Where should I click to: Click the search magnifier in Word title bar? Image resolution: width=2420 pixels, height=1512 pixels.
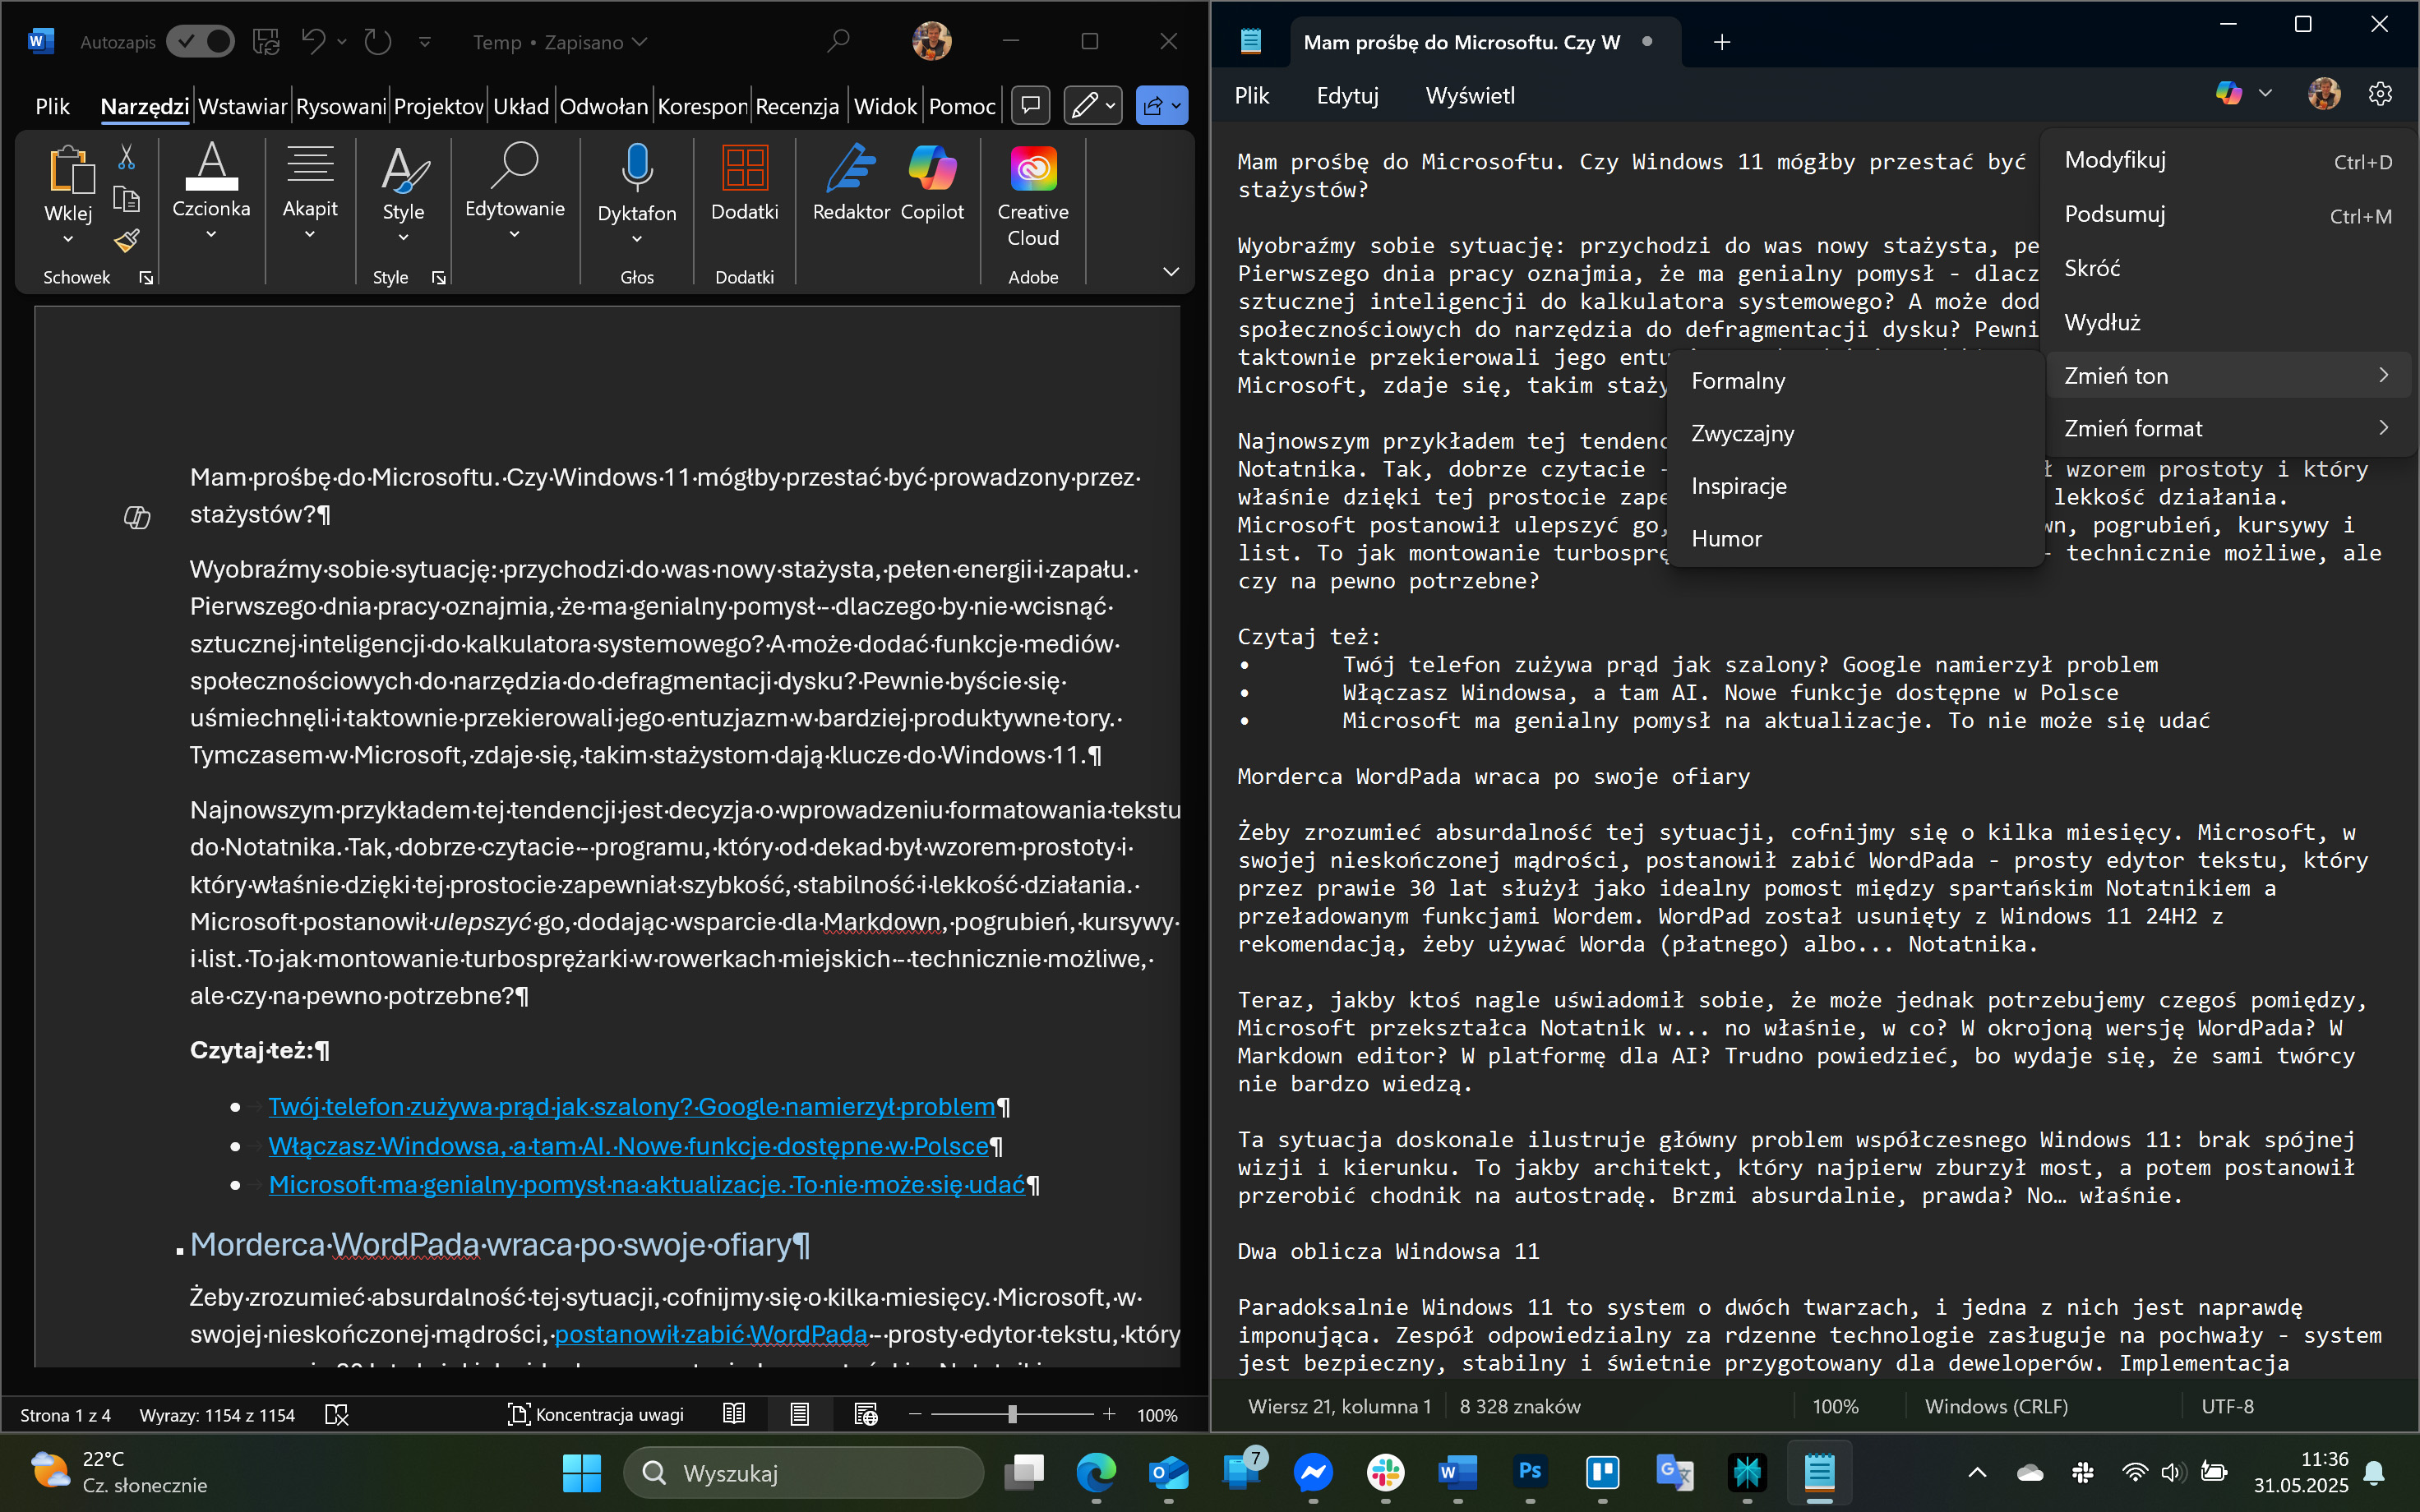(x=838, y=42)
